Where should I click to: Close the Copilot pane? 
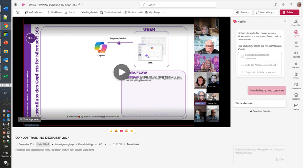click(x=285, y=21)
